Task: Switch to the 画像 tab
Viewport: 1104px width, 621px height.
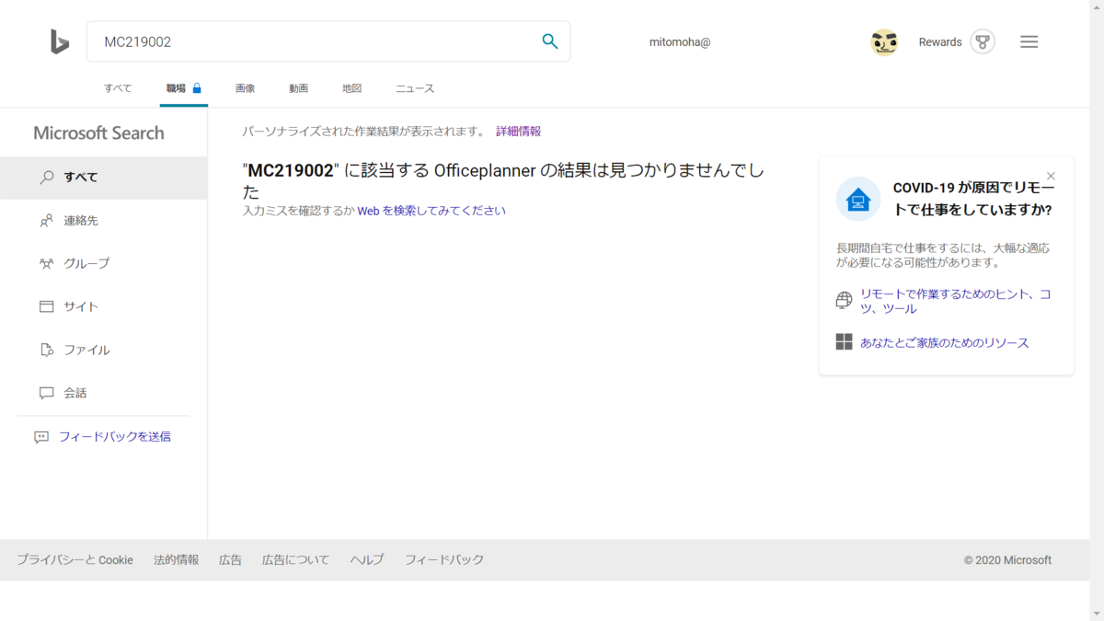Action: coord(245,88)
